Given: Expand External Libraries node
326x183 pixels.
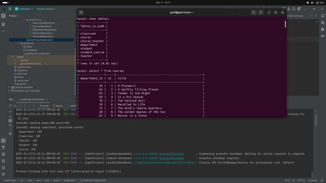Looking at the screenshot, I should (9, 87).
